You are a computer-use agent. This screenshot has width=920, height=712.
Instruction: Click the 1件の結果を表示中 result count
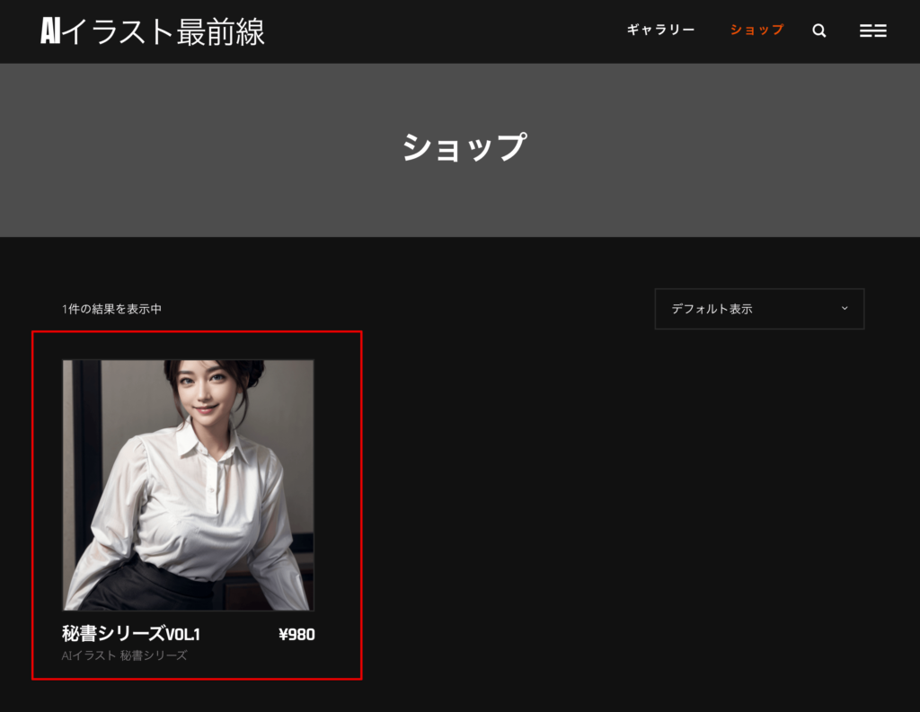click(111, 309)
